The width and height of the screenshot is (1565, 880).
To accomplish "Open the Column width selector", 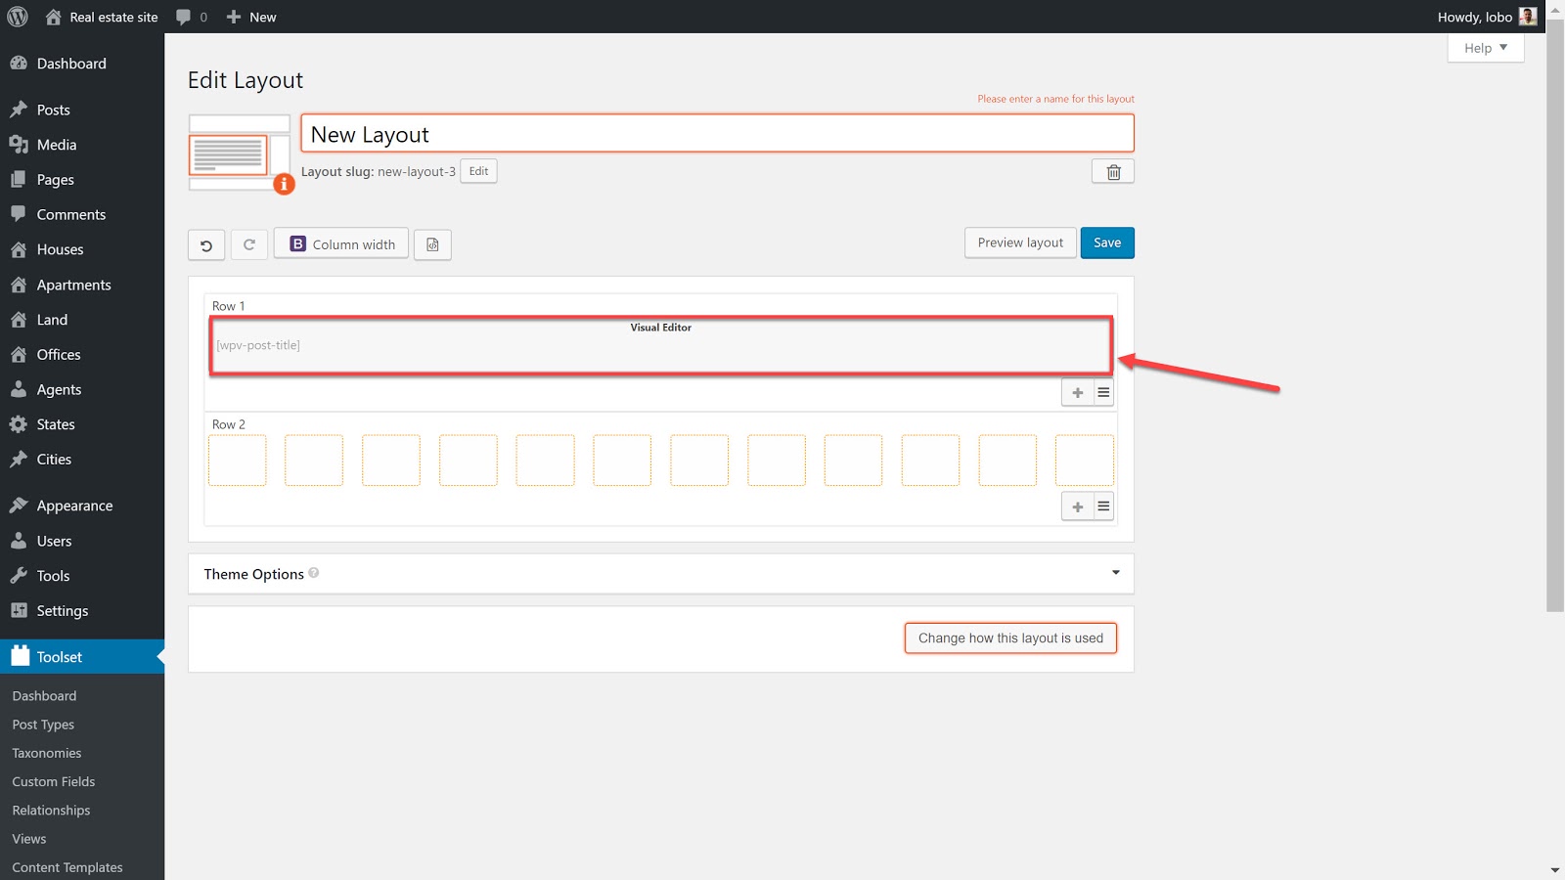I will coord(341,244).
